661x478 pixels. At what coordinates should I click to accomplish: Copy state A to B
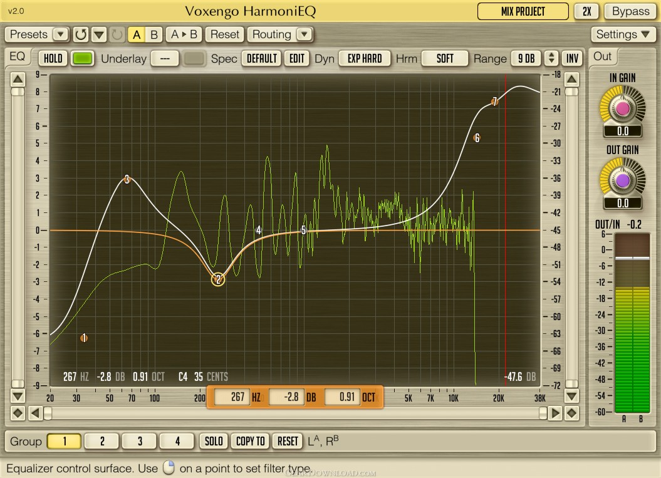click(184, 34)
